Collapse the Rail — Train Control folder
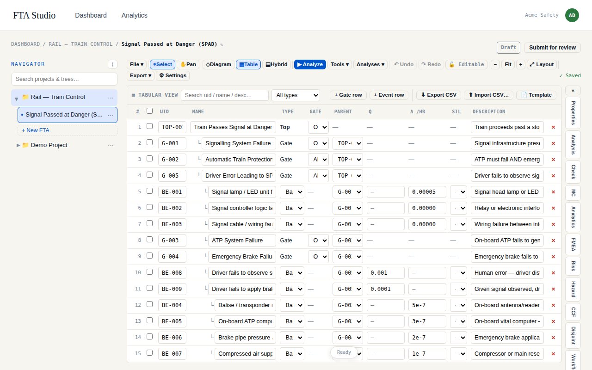 tap(17, 98)
